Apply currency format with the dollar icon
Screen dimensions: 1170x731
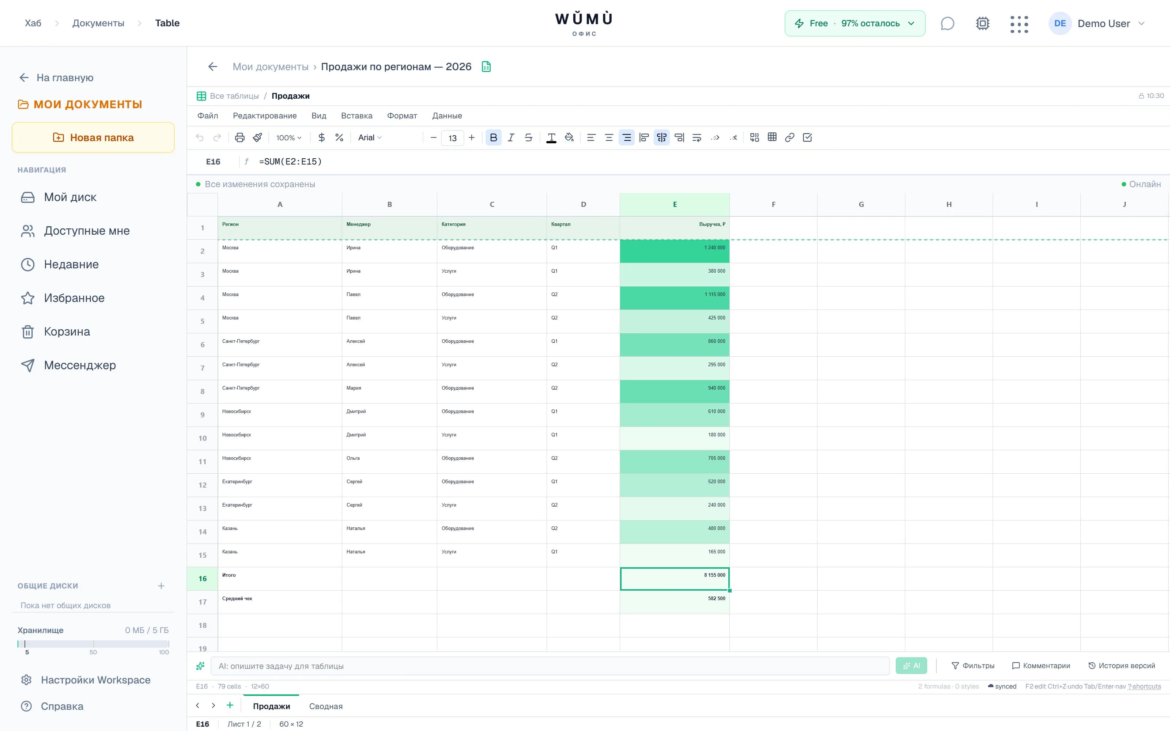[321, 138]
